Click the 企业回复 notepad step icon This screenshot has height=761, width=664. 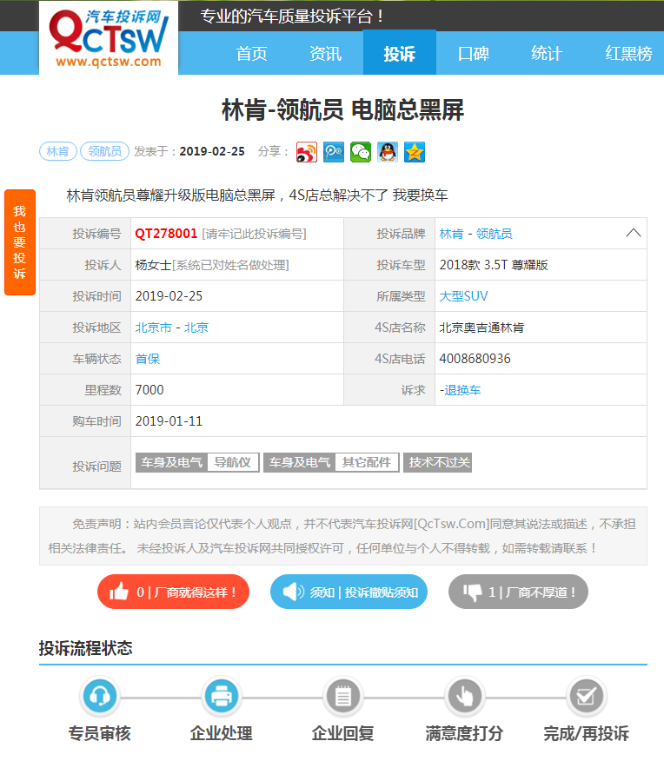(343, 697)
